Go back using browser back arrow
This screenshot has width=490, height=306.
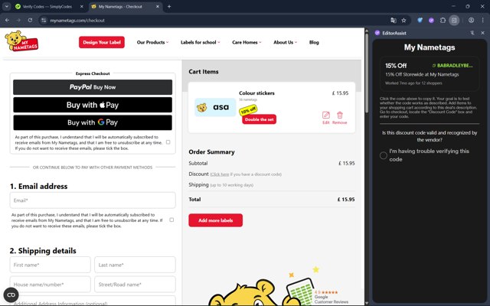[x=7, y=21]
